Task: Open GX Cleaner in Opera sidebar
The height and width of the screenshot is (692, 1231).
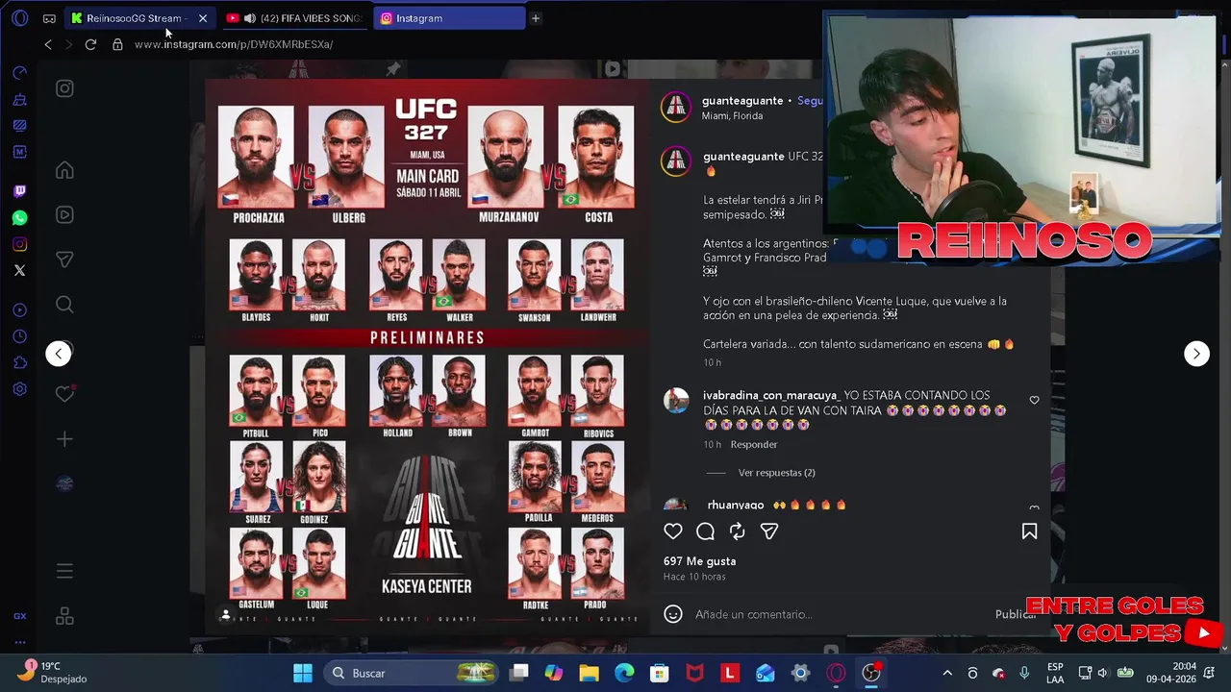Action: pos(19,100)
